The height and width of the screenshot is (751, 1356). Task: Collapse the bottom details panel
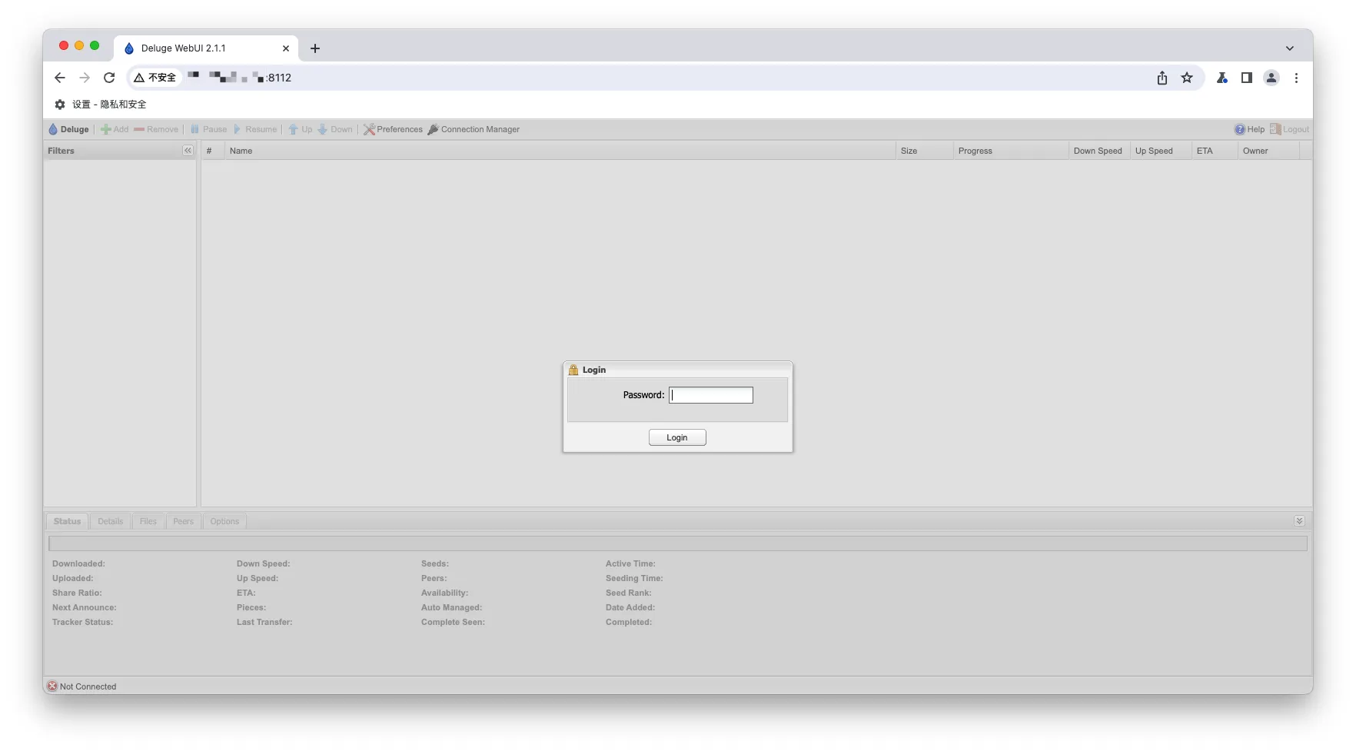point(1299,521)
